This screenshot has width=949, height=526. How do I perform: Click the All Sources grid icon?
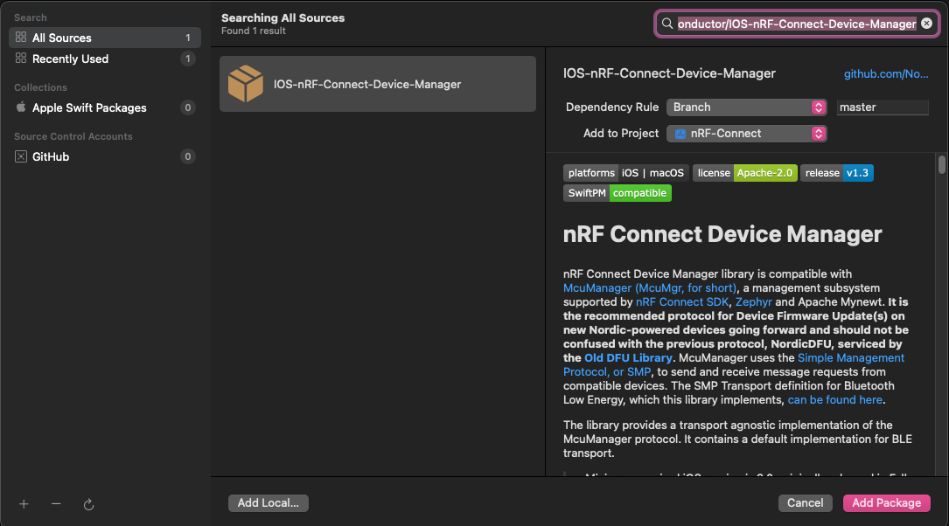click(x=21, y=37)
